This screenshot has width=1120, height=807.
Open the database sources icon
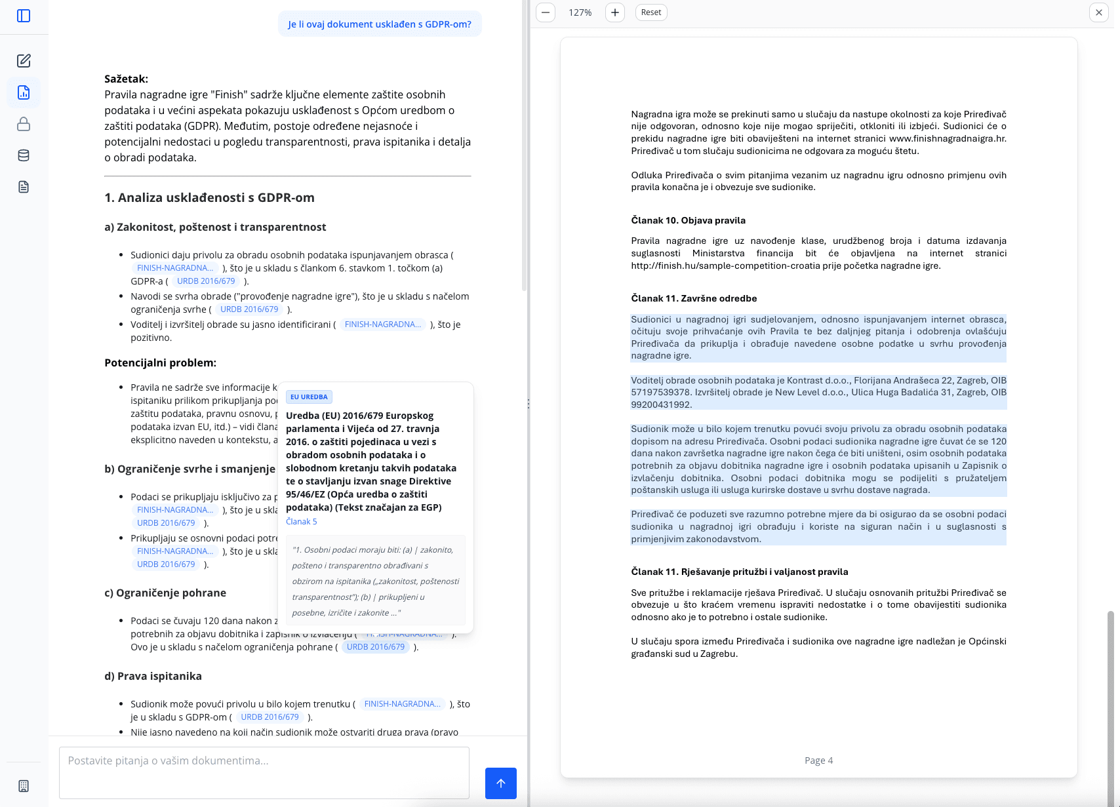24,155
